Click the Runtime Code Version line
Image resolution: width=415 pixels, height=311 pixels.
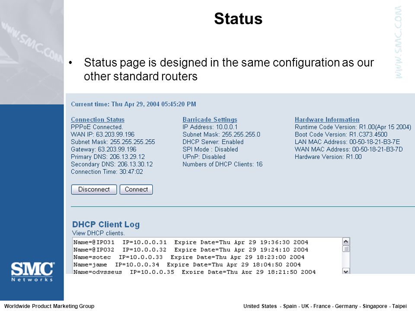353,127
